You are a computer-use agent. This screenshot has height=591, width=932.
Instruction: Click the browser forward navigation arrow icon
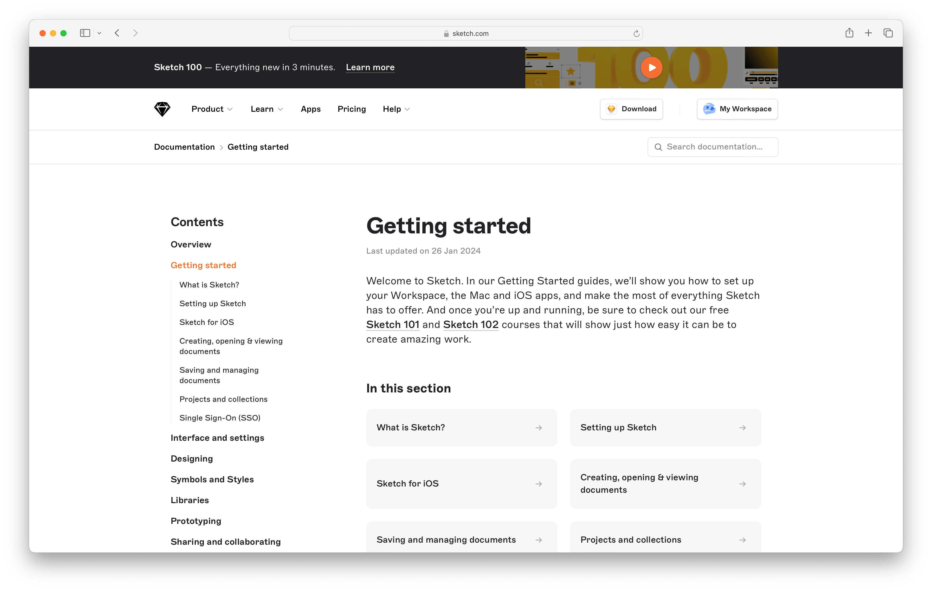coord(135,32)
